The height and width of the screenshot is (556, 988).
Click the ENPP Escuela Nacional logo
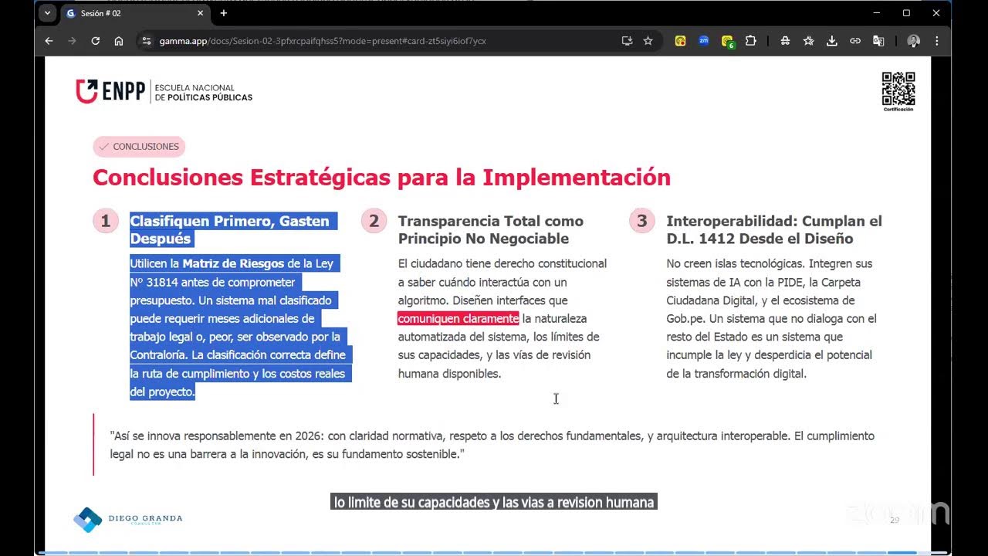click(164, 91)
